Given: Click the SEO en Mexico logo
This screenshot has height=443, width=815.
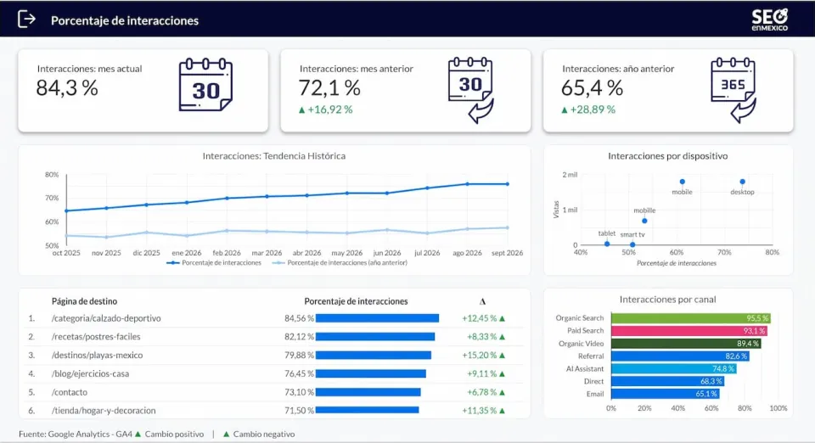Looking at the screenshot, I should point(770,20).
